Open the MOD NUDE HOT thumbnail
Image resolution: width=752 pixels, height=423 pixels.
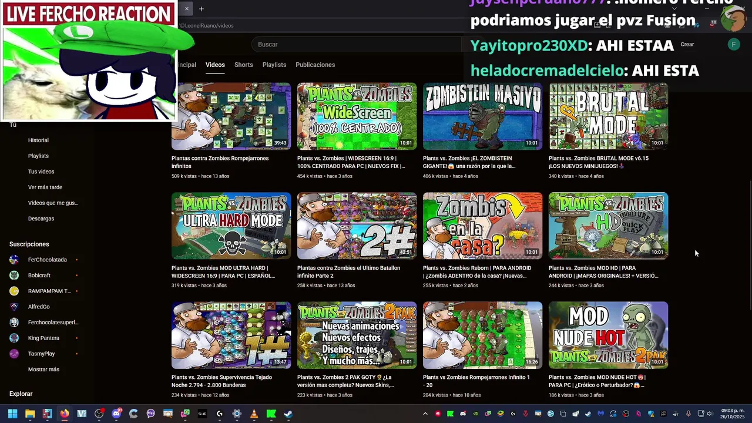point(608,335)
